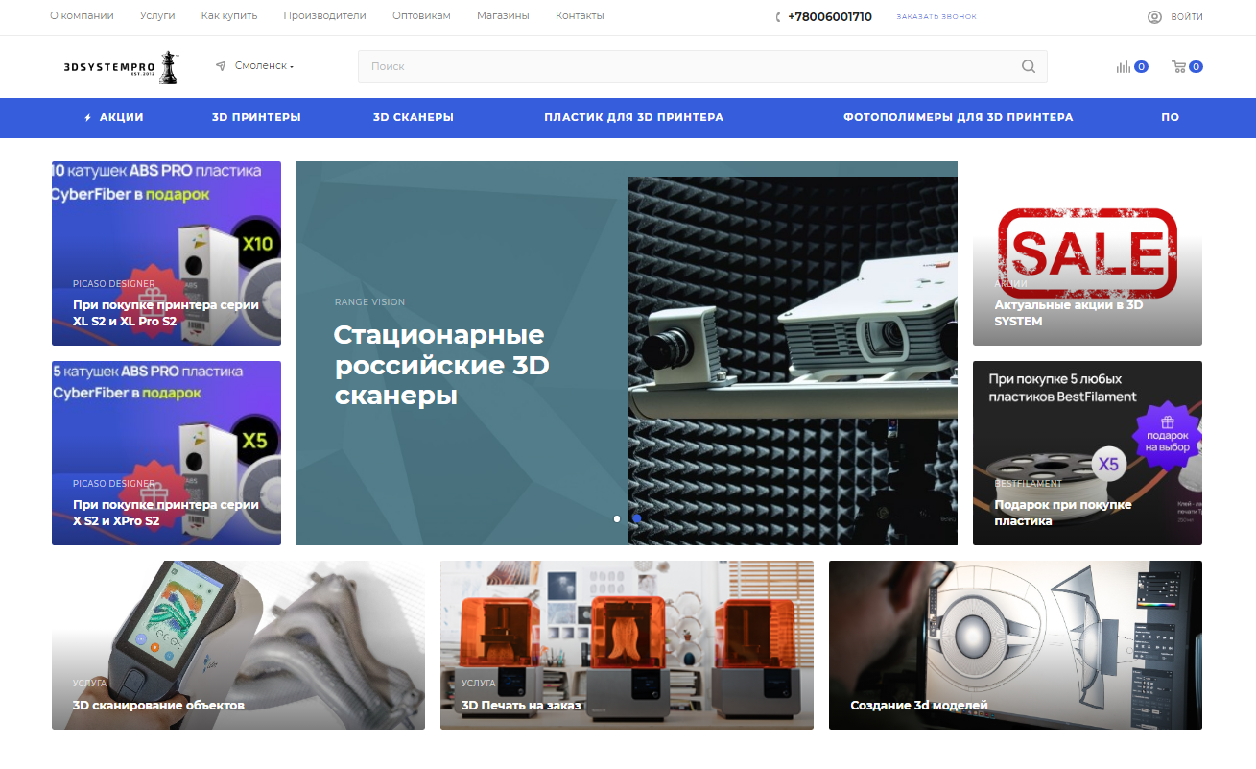Open the shopping cart icon
Screen dimensions: 1256x769
click(1179, 66)
